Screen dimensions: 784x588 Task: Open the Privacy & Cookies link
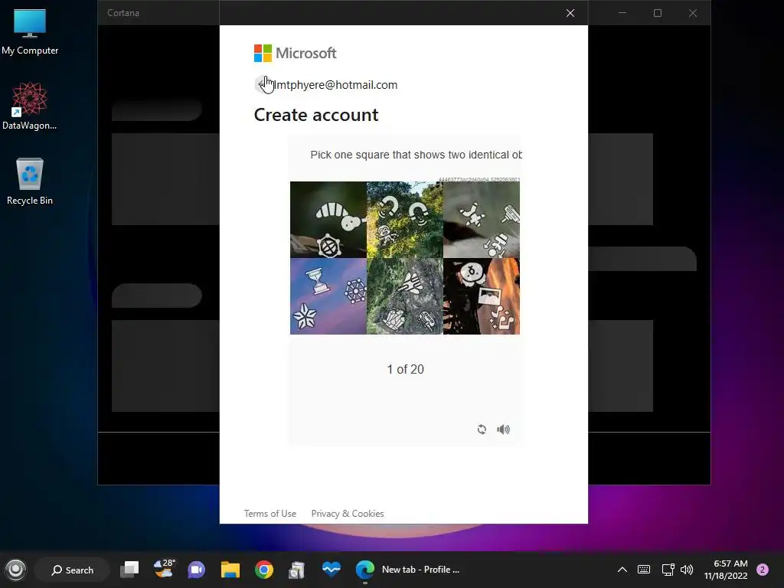pos(348,514)
